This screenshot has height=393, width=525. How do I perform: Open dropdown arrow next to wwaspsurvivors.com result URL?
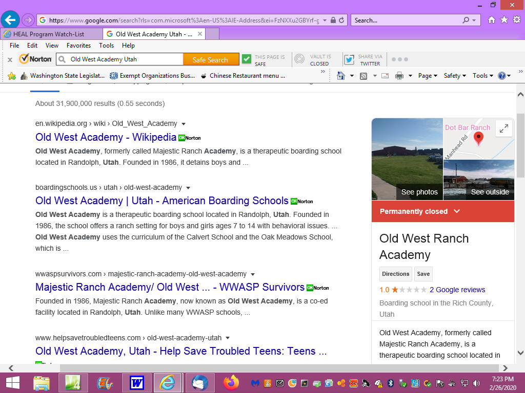click(x=253, y=274)
